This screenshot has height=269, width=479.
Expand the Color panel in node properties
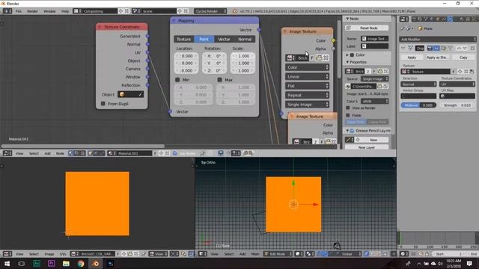(x=347, y=55)
